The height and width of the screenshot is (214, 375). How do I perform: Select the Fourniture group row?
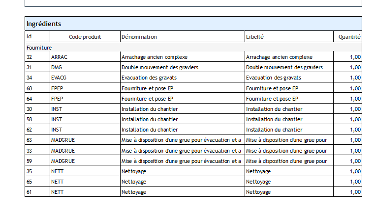click(39, 47)
